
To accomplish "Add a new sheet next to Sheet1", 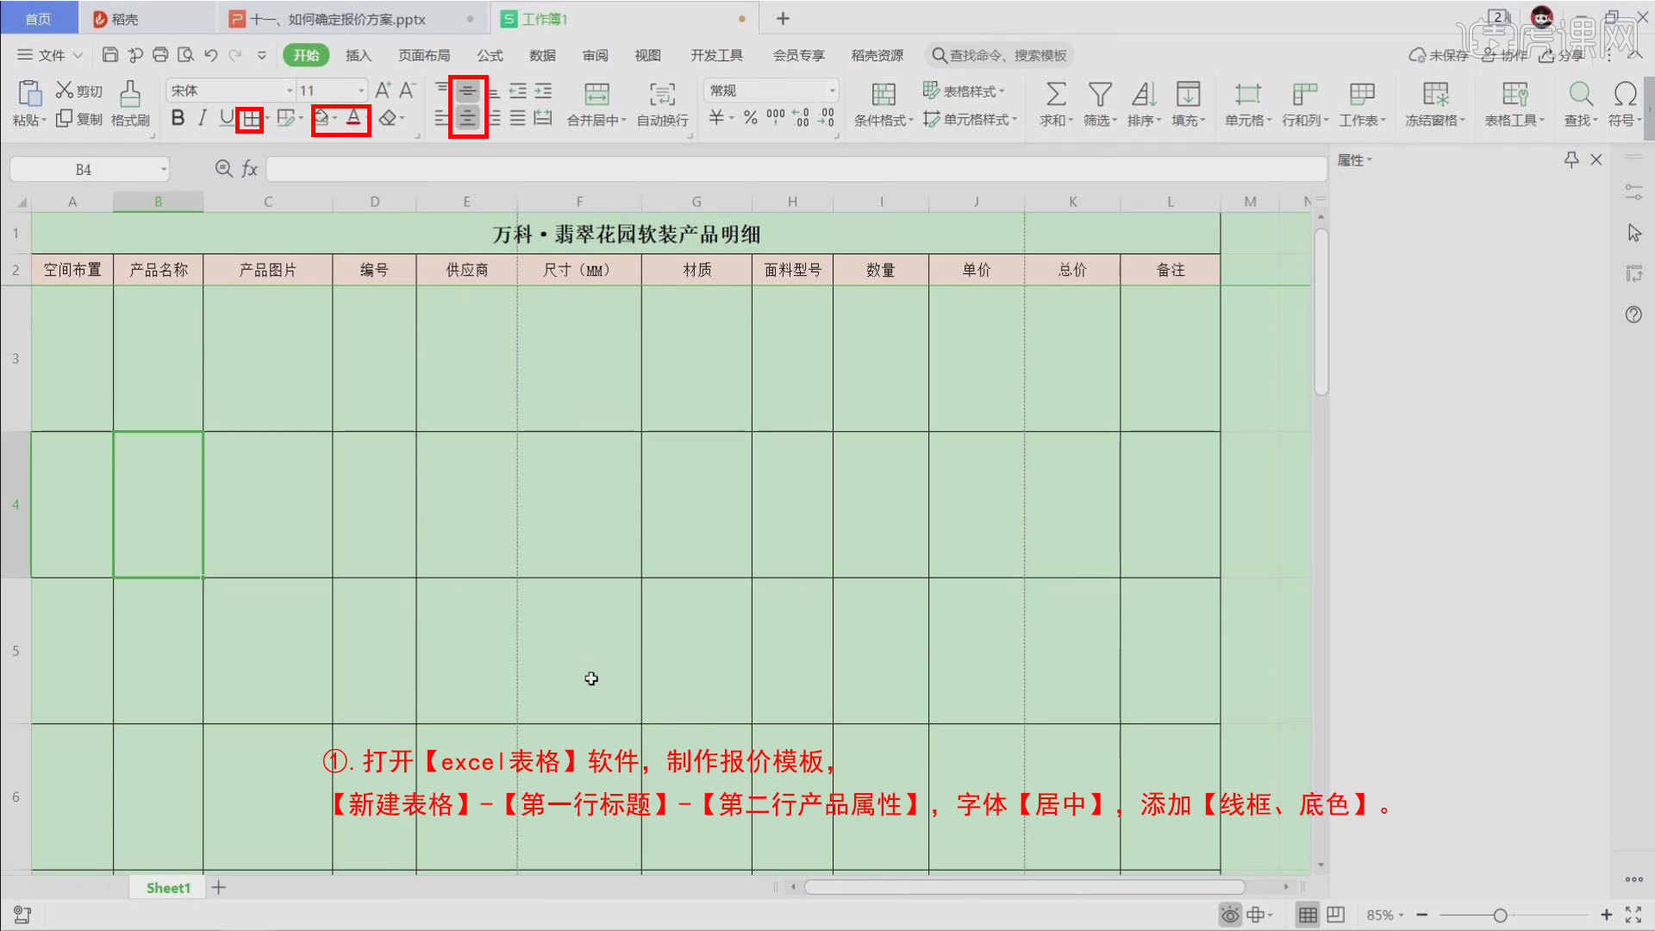I will tap(219, 887).
